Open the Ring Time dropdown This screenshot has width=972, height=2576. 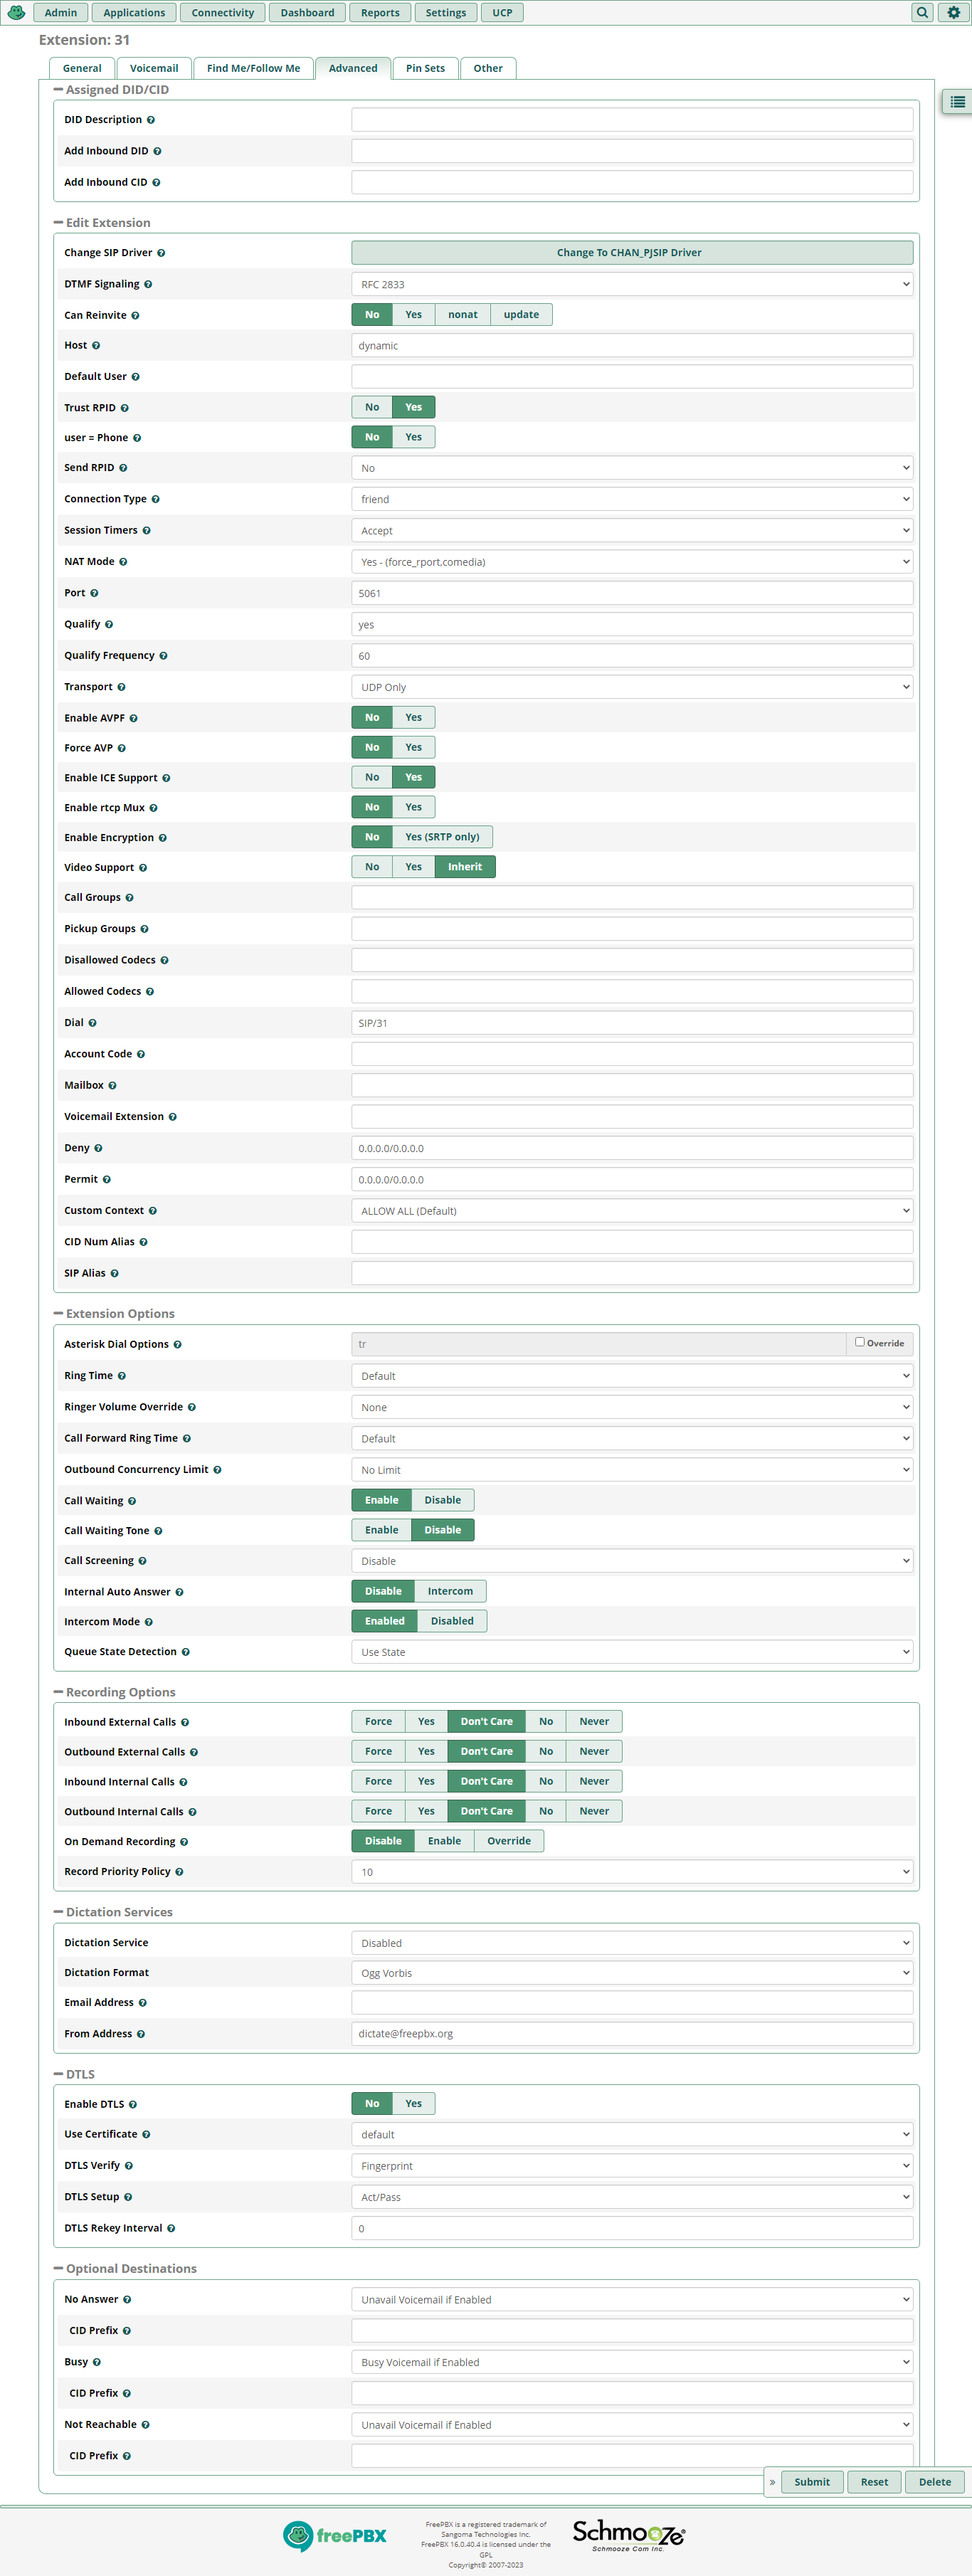631,1376
